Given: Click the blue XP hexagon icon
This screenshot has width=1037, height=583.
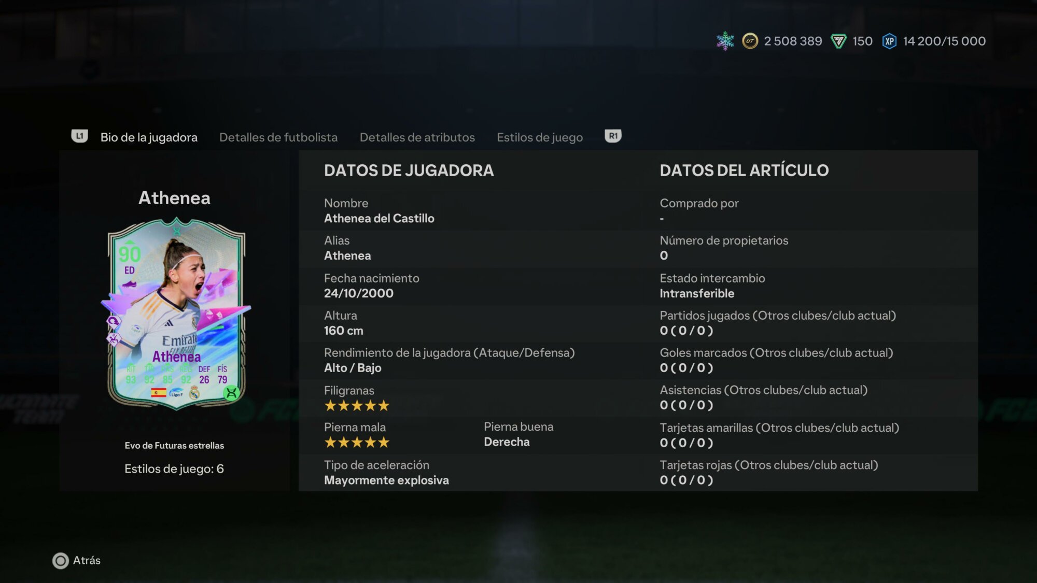Looking at the screenshot, I should click(x=889, y=41).
